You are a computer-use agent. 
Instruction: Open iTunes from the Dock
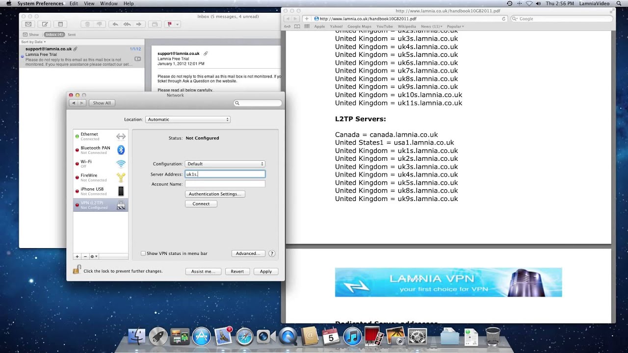point(353,336)
